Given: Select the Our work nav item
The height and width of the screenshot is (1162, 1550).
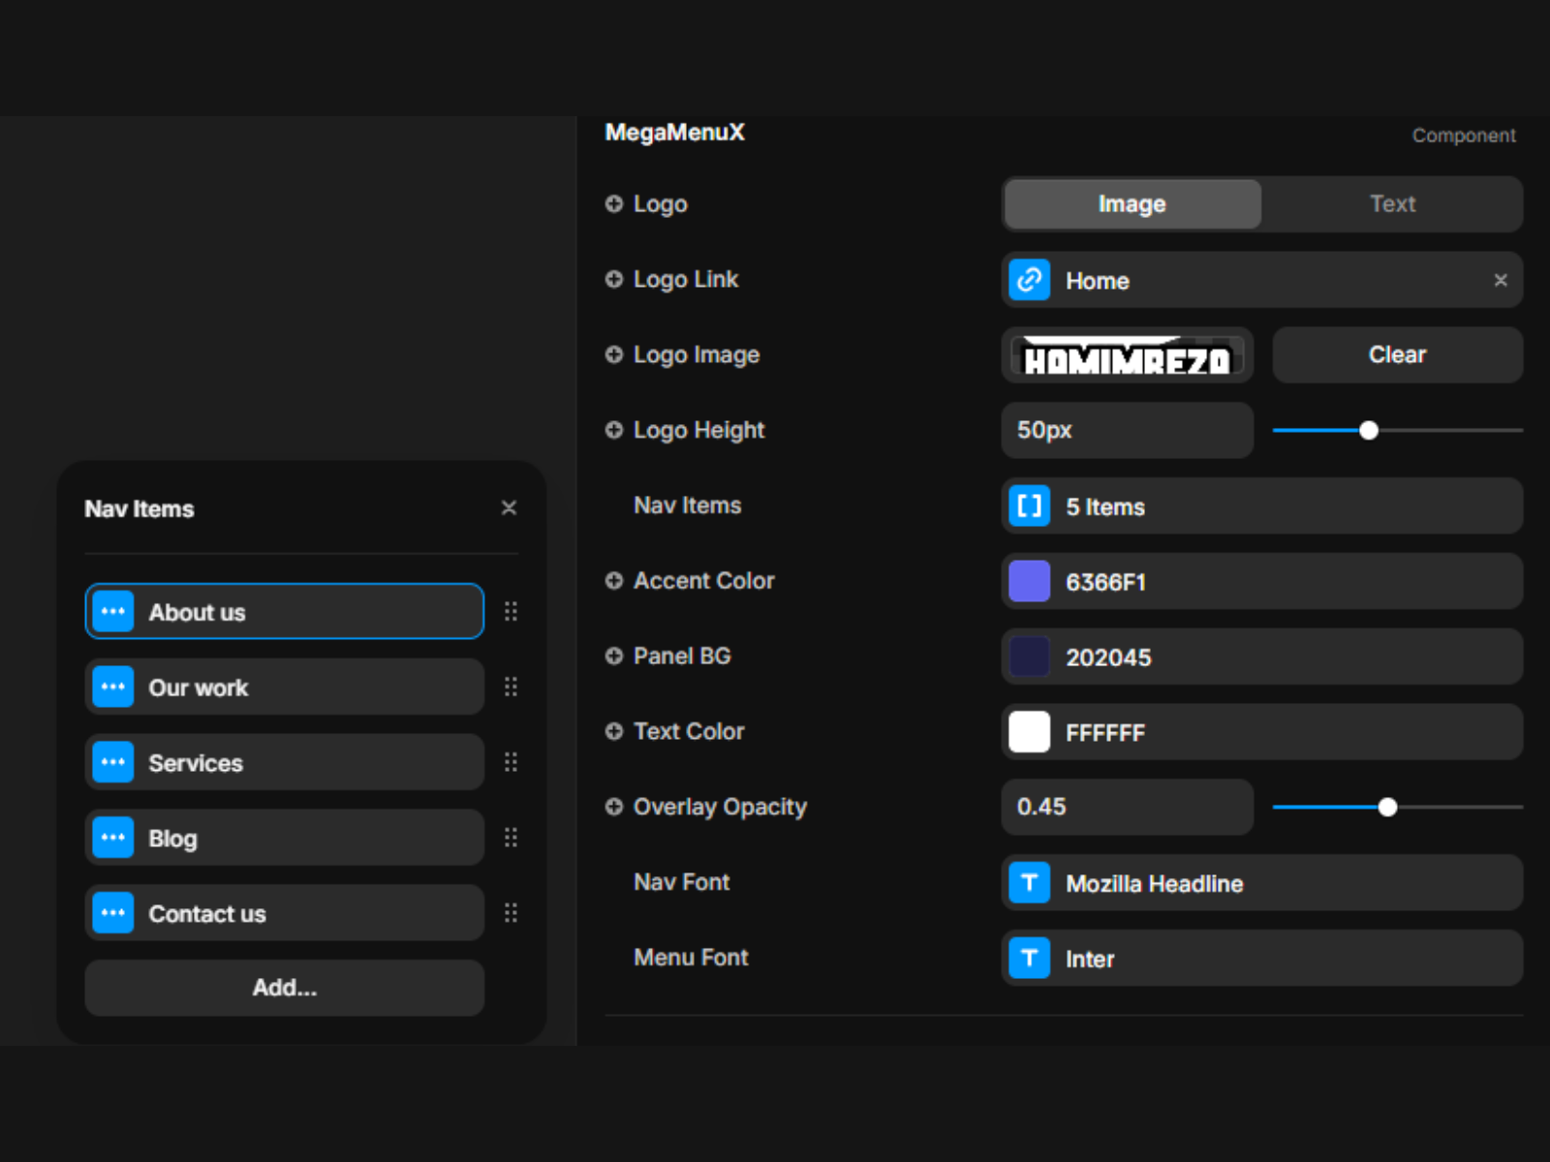Looking at the screenshot, I should click(x=284, y=688).
